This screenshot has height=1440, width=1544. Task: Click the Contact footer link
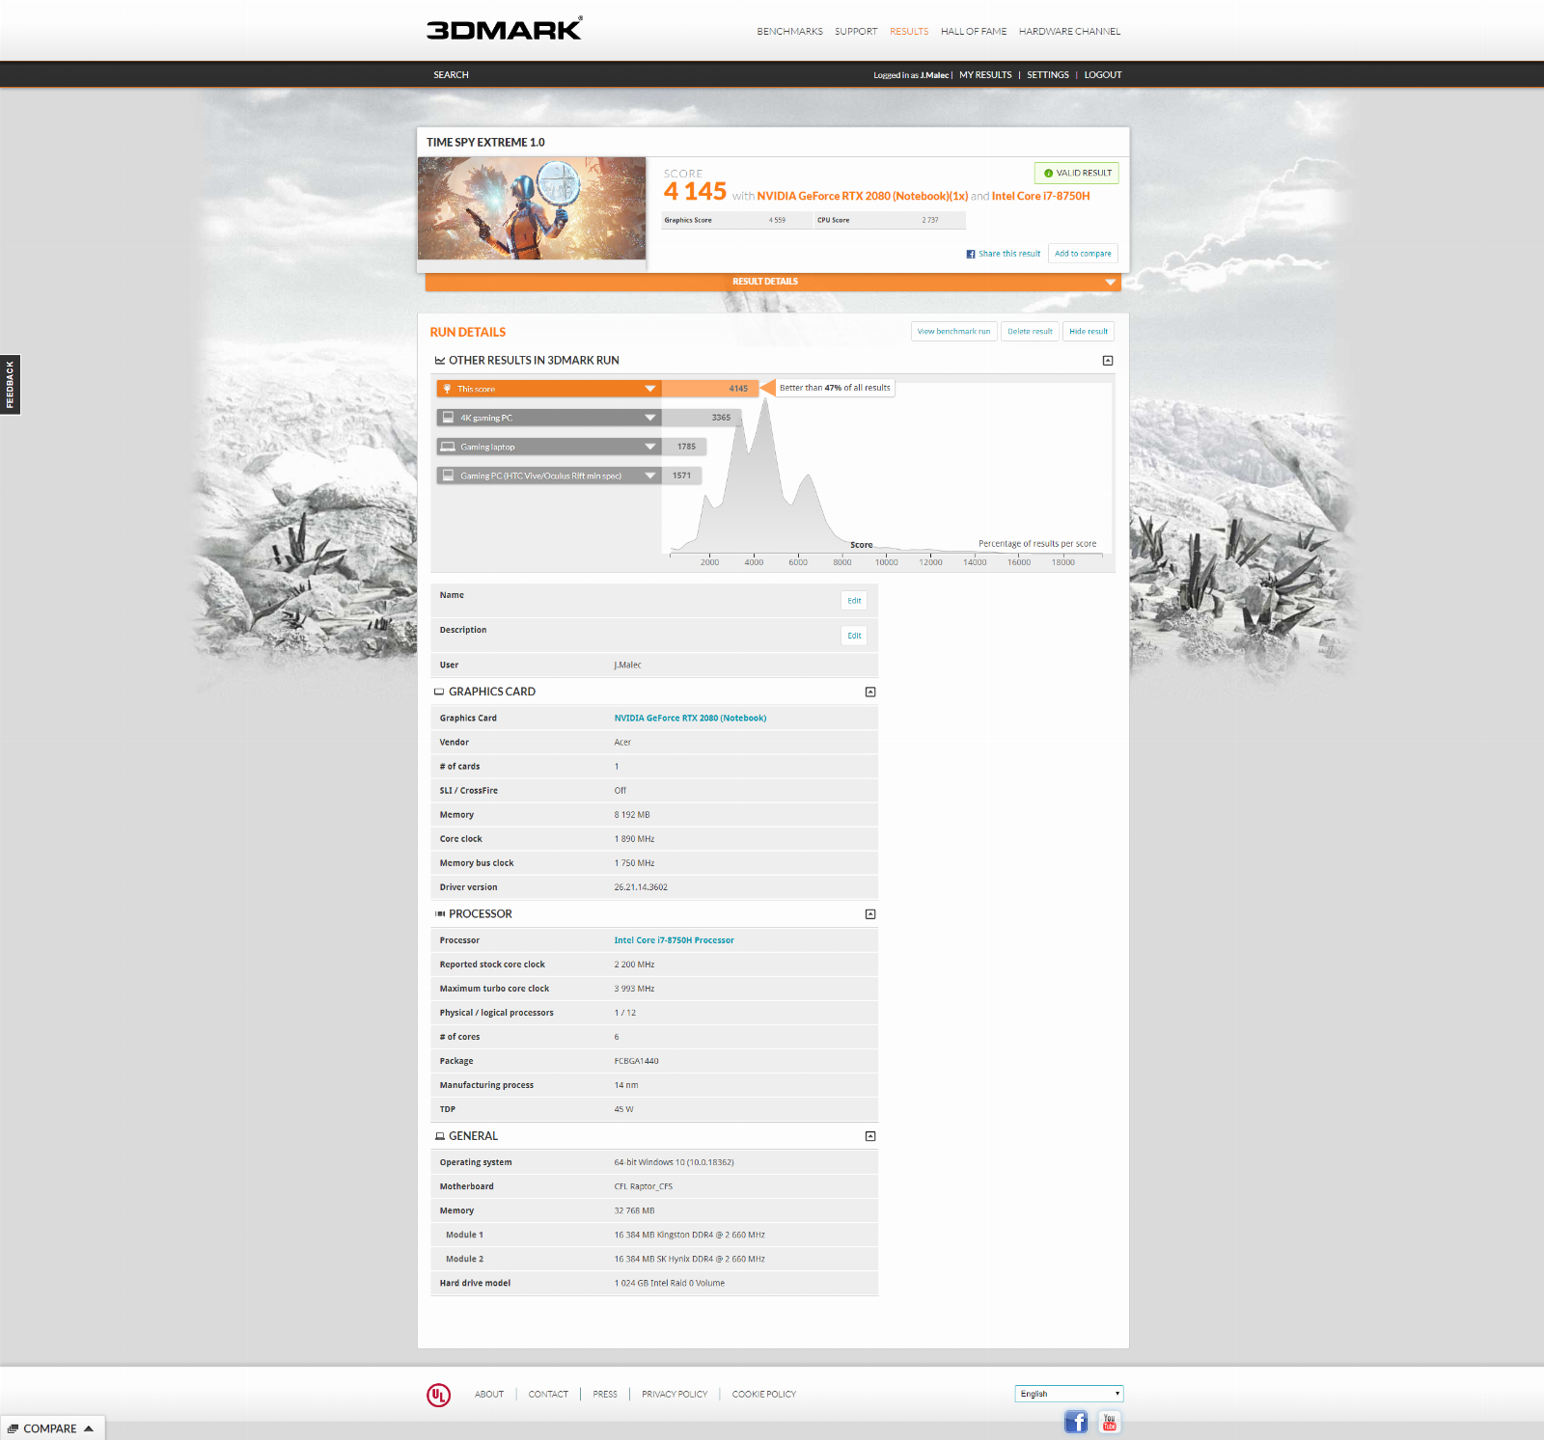(x=548, y=1395)
